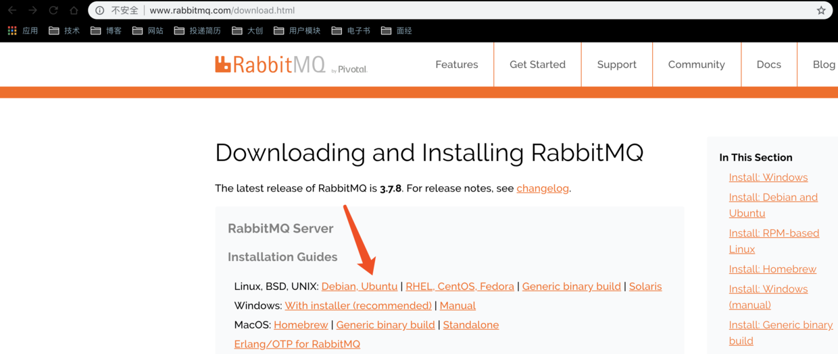Click the 'RabbitMQ Server' heading
This screenshot has width=838, height=354.
[280, 229]
